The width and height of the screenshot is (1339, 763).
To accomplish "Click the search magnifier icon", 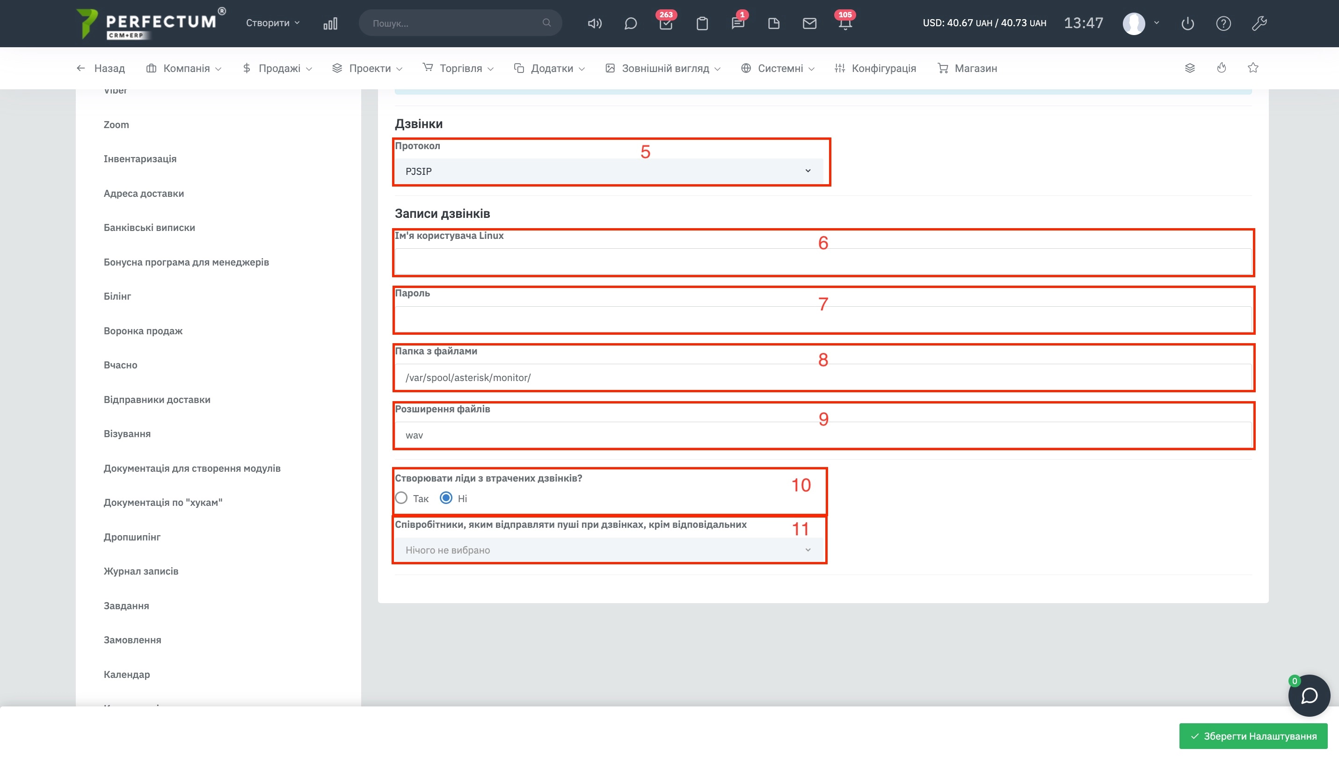I will pos(546,23).
